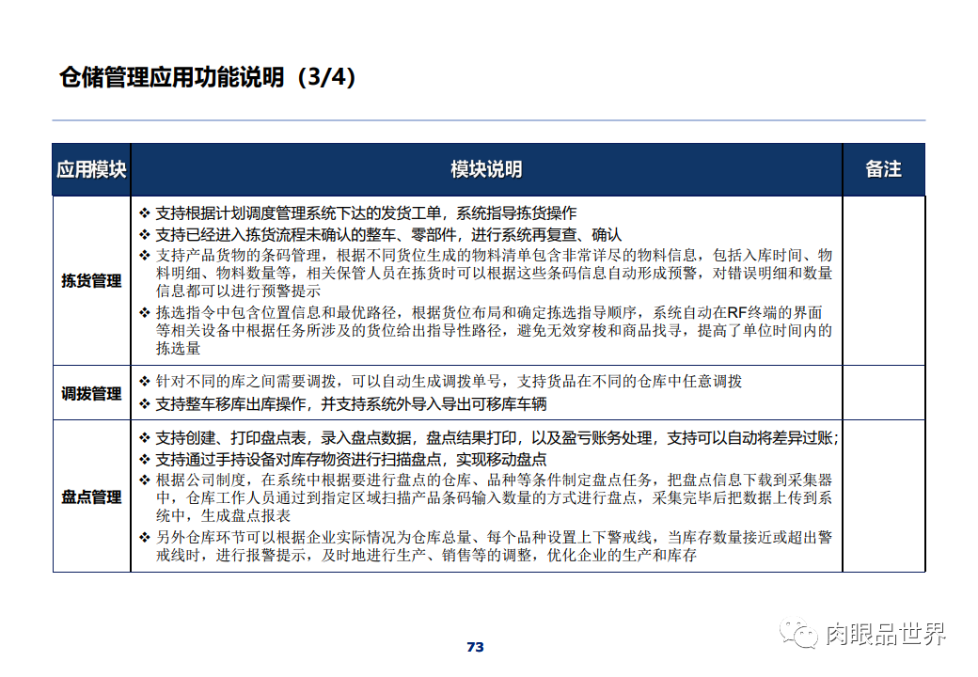The image size is (978, 677).
Task: Click the horizontal divider line under the title
Action: [489, 119]
